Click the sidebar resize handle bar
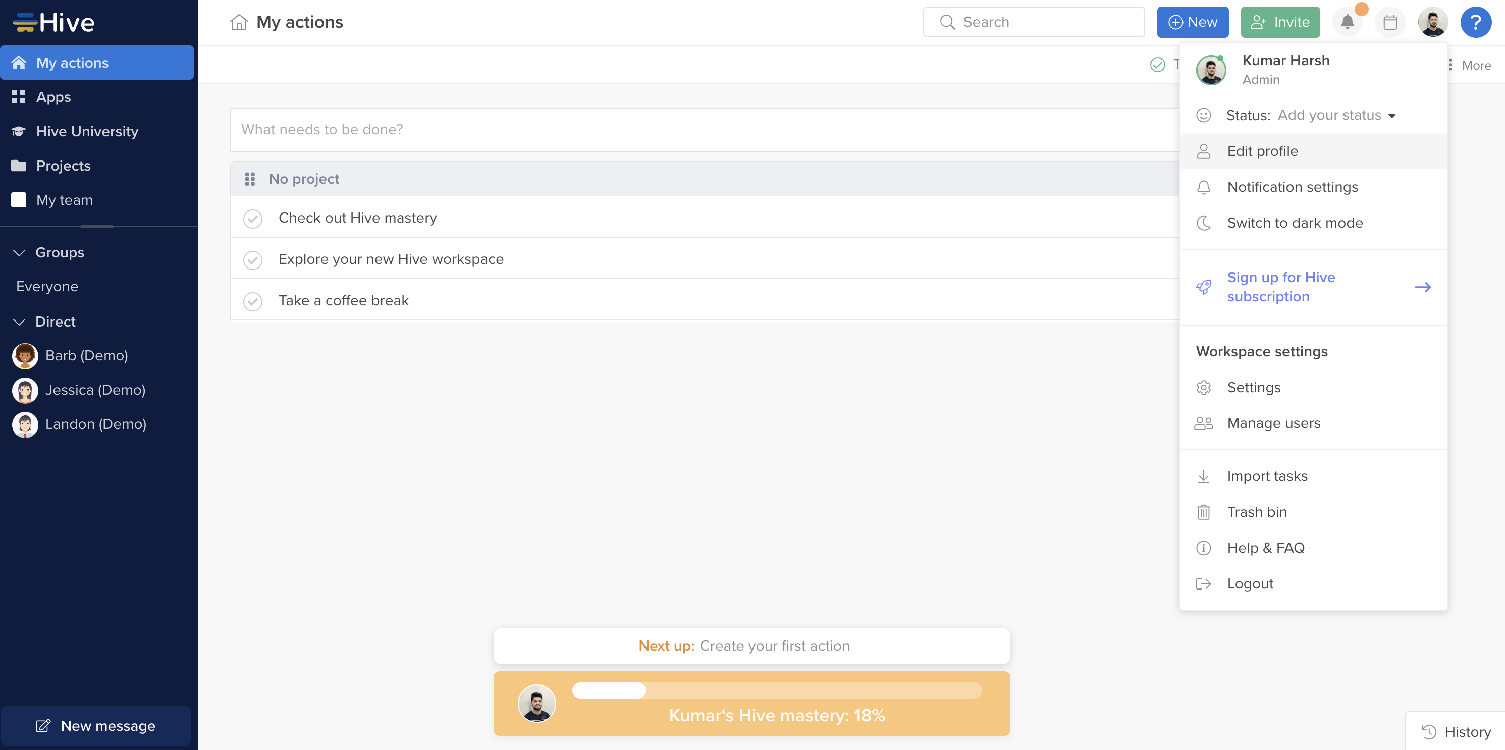 point(97,226)
